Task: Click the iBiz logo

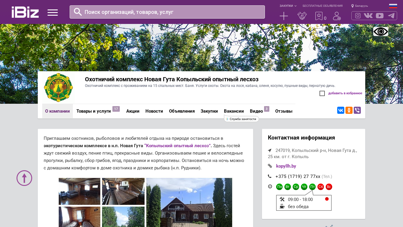Action: tap(25, 12)
